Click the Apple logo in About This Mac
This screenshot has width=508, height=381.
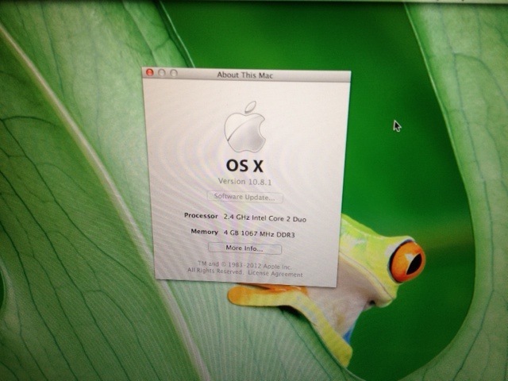(245, 127)
